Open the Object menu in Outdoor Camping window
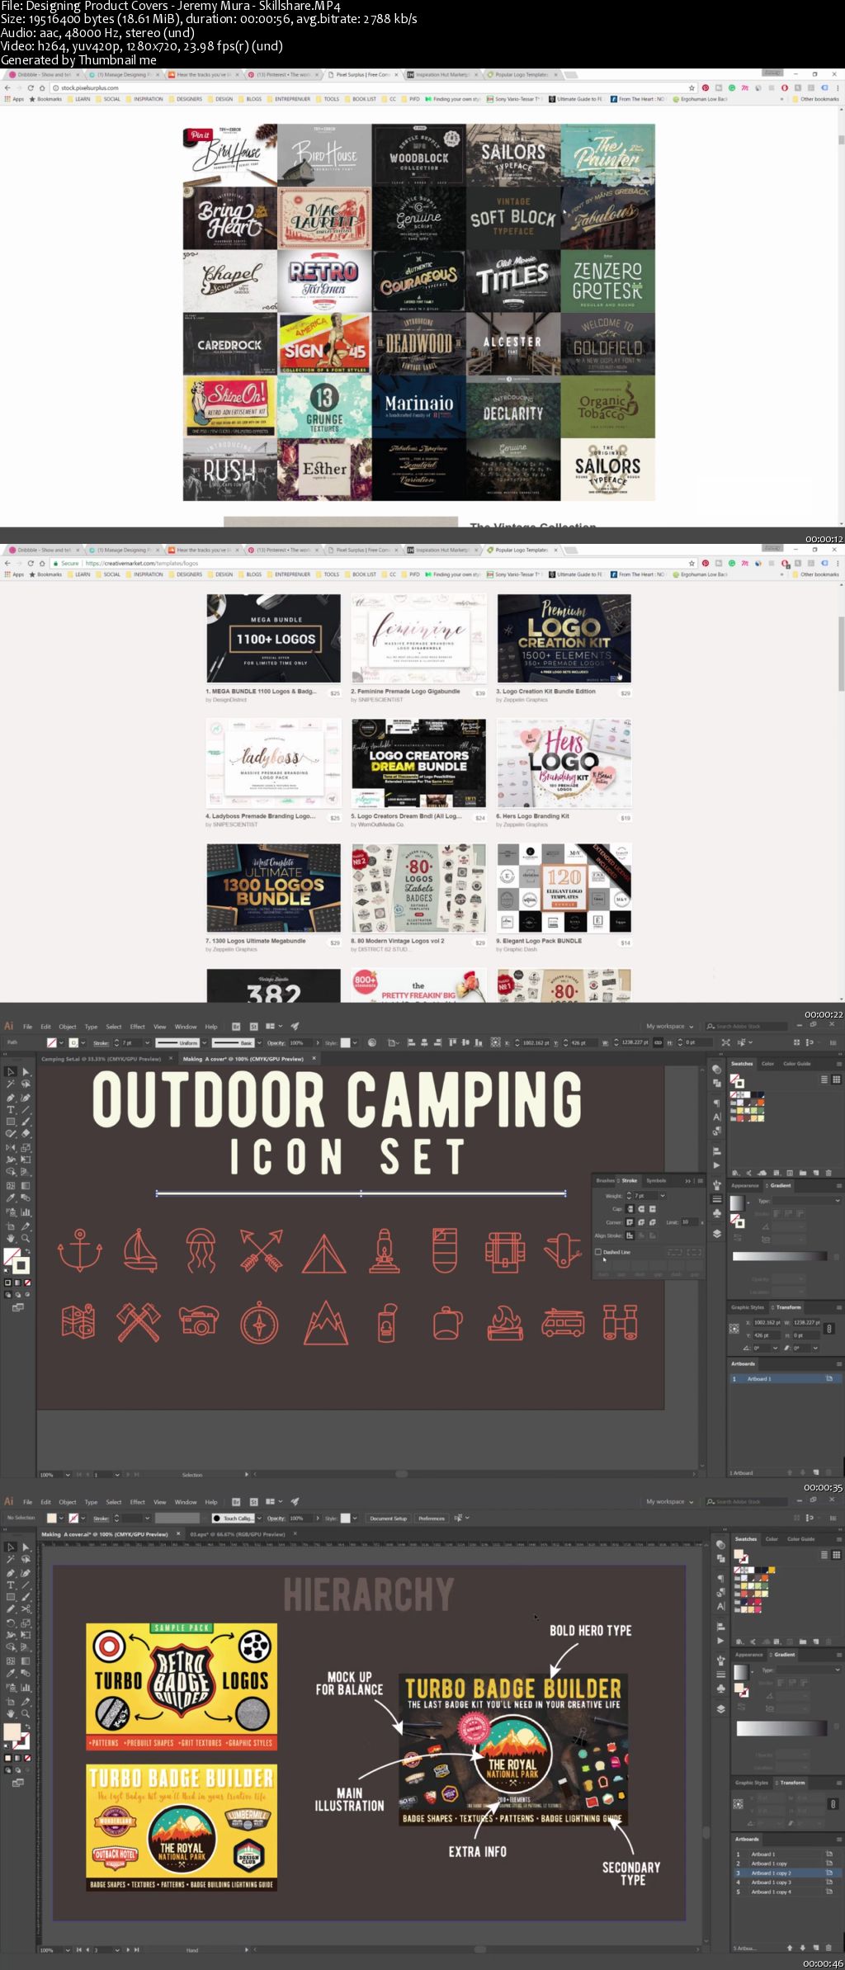The width and height of the screenshot is (845, 1970). (68, 1027)
